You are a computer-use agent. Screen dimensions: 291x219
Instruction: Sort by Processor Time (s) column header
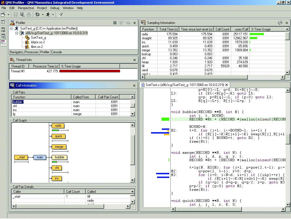[x=44, y=66]
